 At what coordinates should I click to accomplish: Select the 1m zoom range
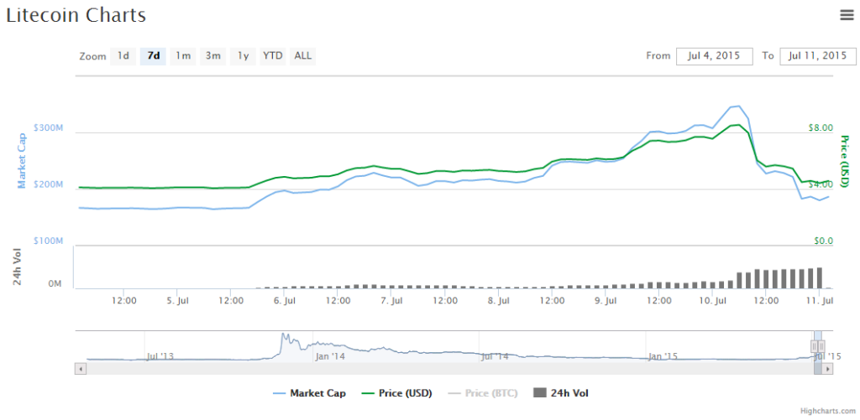tap(183, 56)
